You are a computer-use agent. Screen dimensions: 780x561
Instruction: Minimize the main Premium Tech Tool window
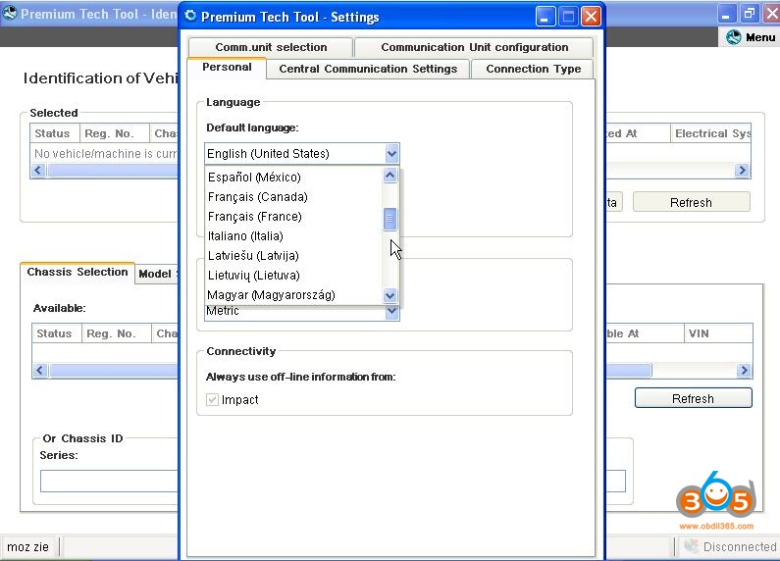726,14
